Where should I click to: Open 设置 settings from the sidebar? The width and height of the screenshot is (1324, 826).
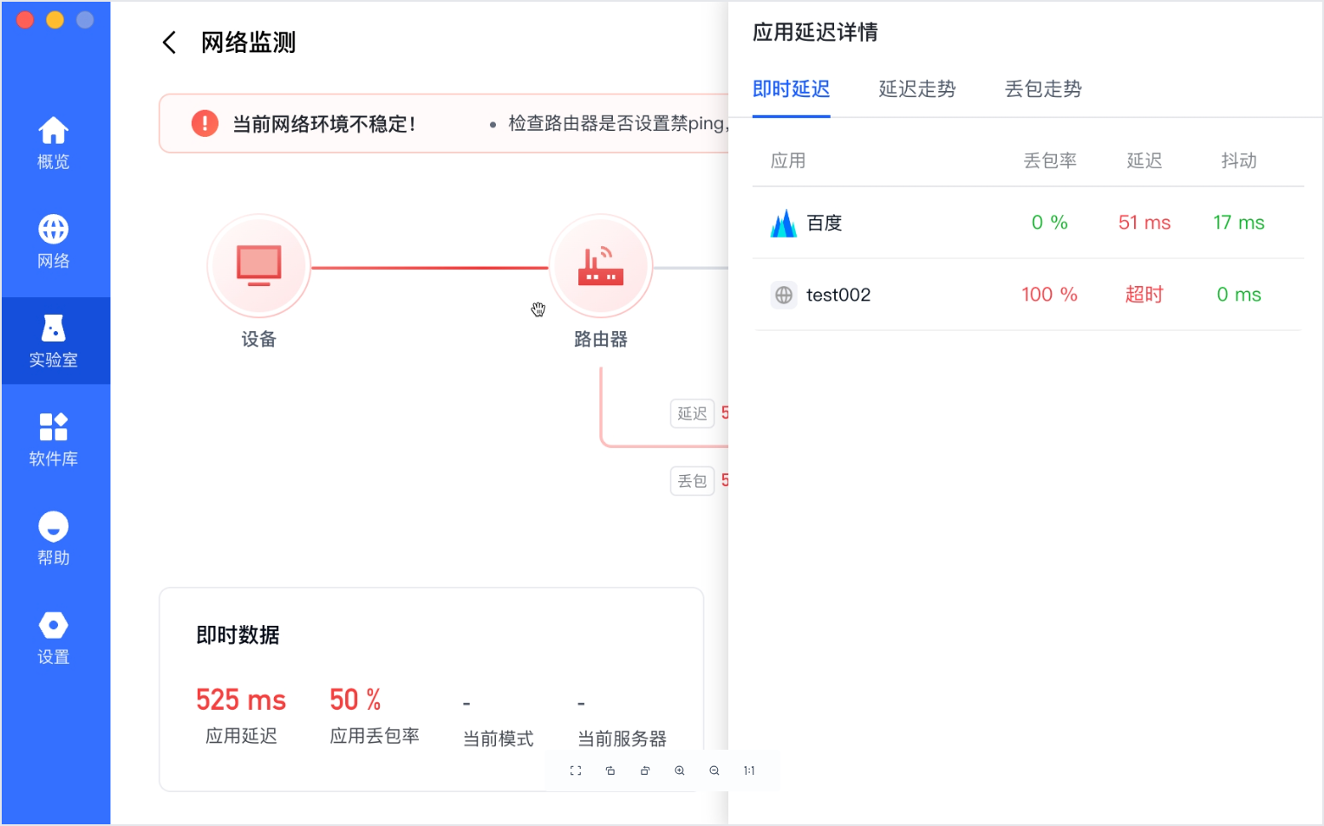[x=53, y=637]
